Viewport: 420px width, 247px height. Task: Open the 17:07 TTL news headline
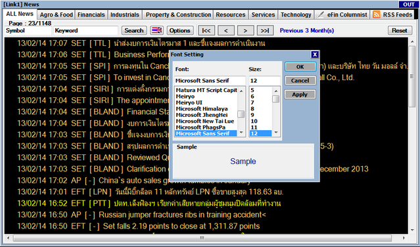click(141, 43)
